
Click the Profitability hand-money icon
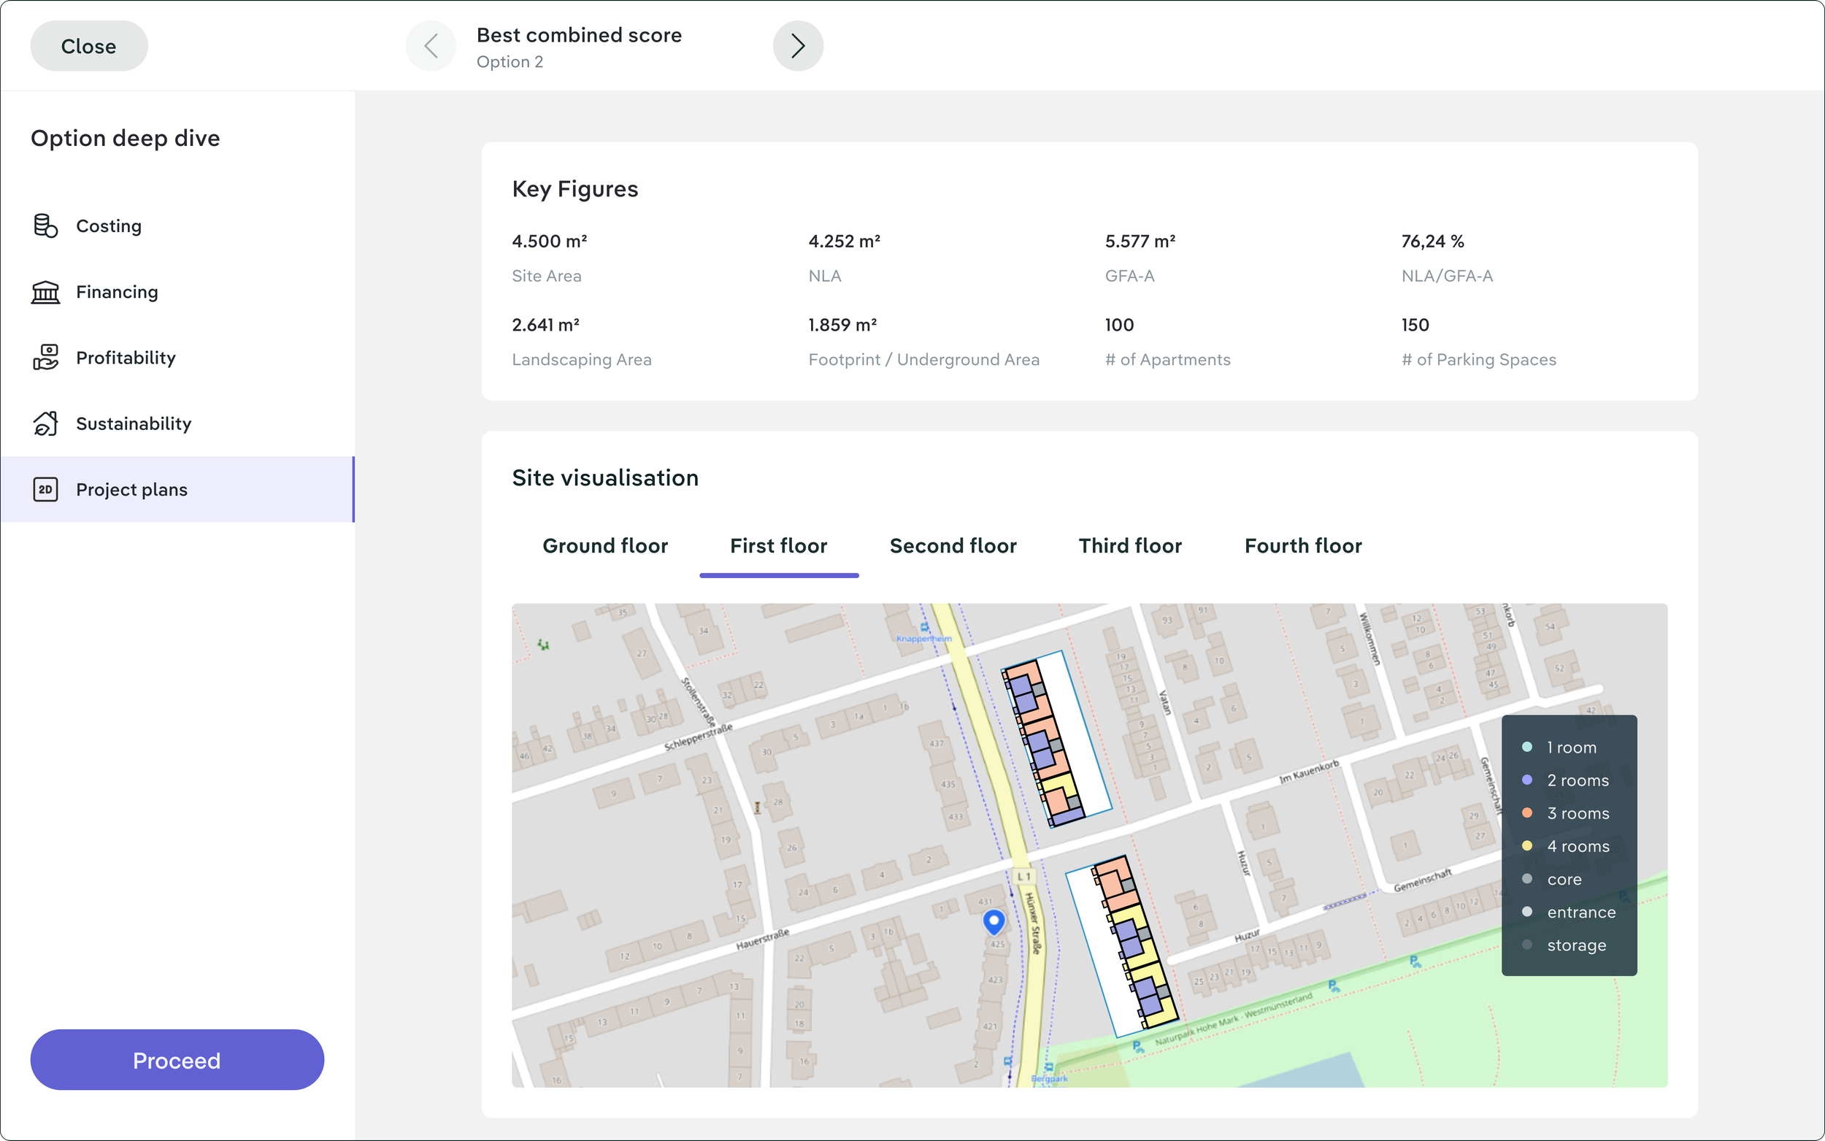point(45,358)
